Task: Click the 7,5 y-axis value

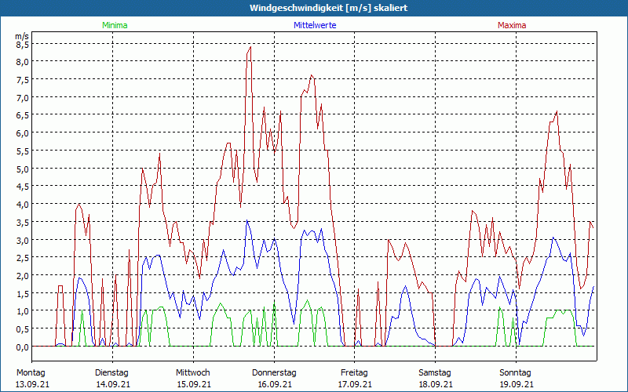Action: coord(23,80)
